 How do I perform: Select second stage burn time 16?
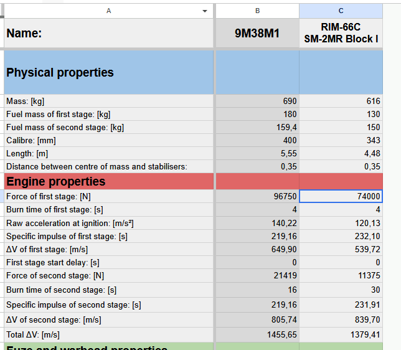[258, 290]
